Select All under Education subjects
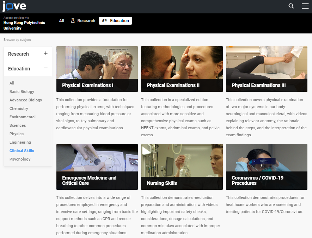The image size is (312, 238). pos(12,83)
